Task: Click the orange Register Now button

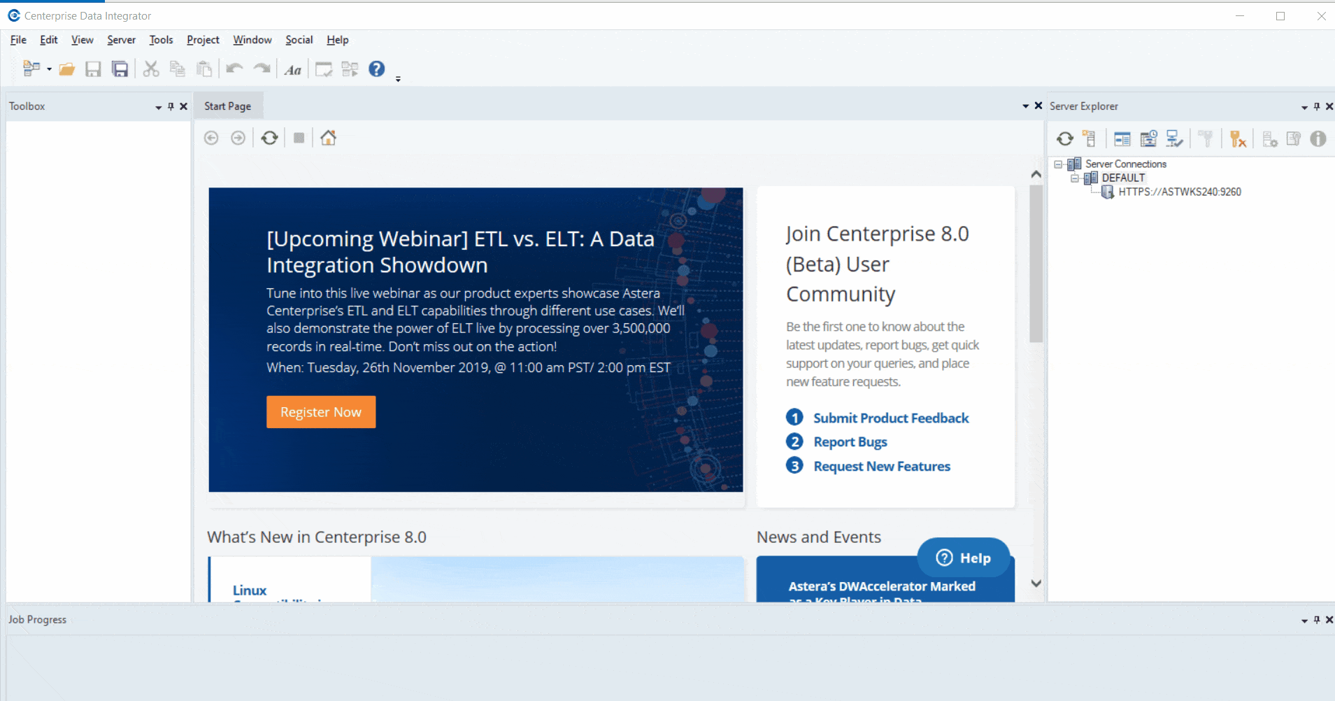Action: [320, 412]
